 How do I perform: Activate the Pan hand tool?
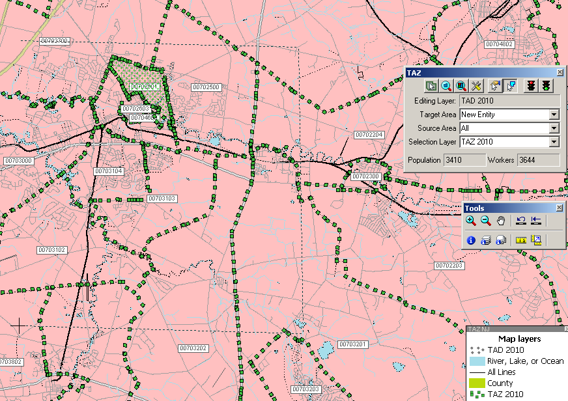500,221
